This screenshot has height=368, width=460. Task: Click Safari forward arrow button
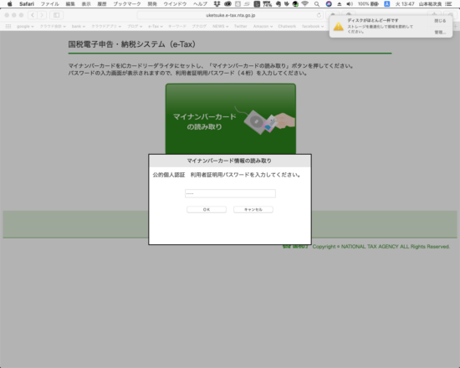point(42,15)
